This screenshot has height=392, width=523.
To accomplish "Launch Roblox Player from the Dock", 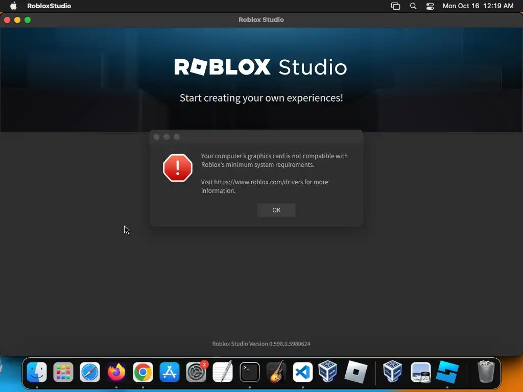I will click(x=355, y=372).
